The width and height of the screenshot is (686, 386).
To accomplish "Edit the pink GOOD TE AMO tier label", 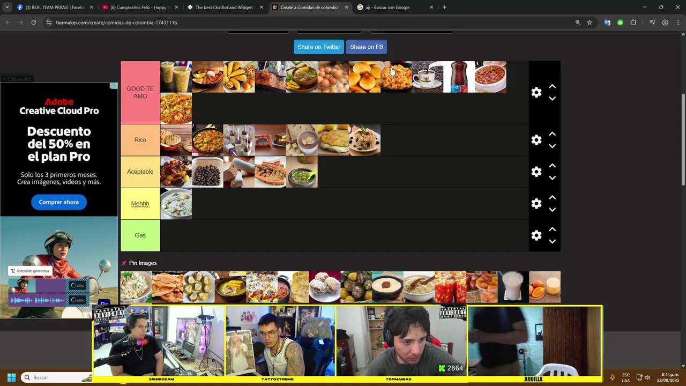I will click(x=140, y=92).
